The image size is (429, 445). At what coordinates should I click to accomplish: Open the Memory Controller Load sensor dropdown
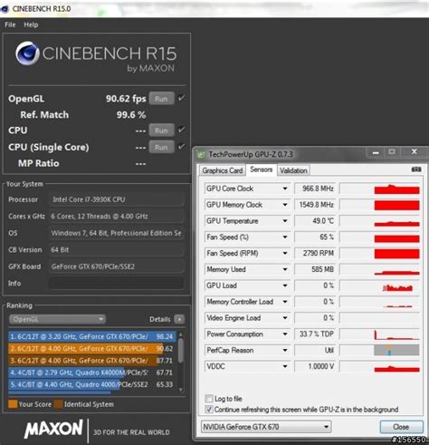(285, 302)
